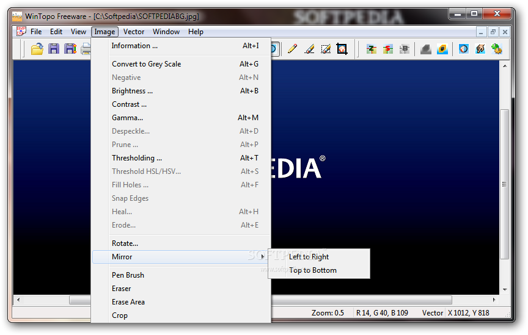Click the grey B toolbar icon
Image resolution: width=528 pixels, height=335 pixels.
pos(404,49)
